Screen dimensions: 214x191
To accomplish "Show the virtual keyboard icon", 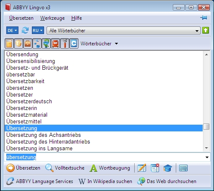I will tap(183, 168).
